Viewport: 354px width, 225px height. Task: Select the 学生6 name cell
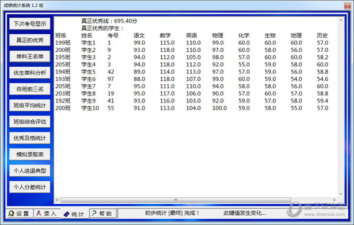[x=88, y=79]
